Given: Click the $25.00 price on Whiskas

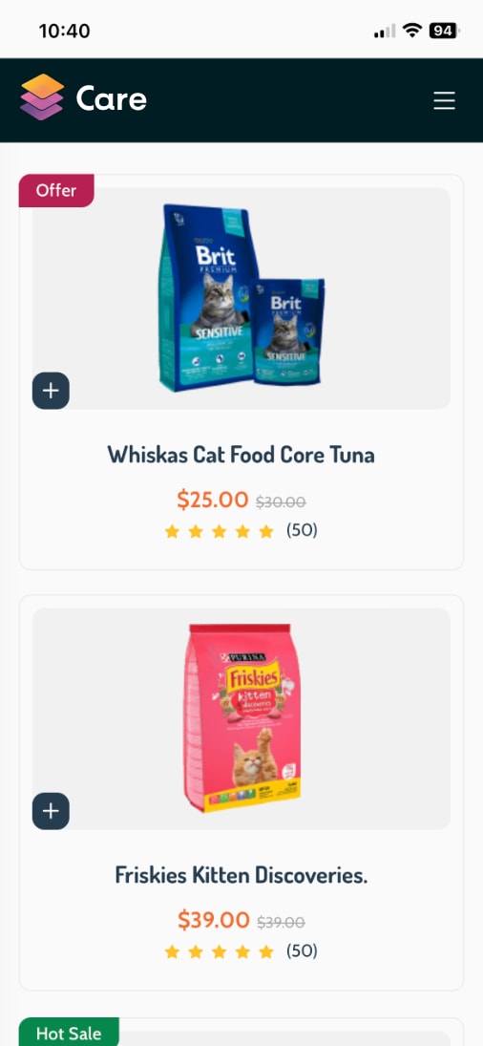Looking at the screenshot, I should [x=213, y=499].
